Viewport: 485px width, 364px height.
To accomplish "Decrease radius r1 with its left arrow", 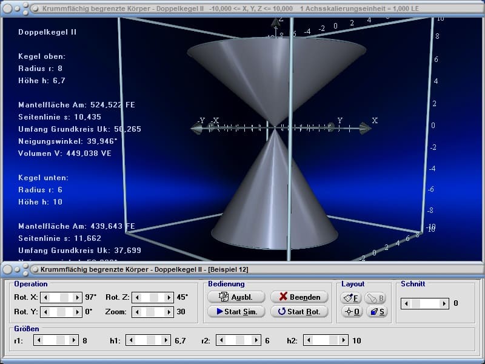I will click(x=38, y=340).
